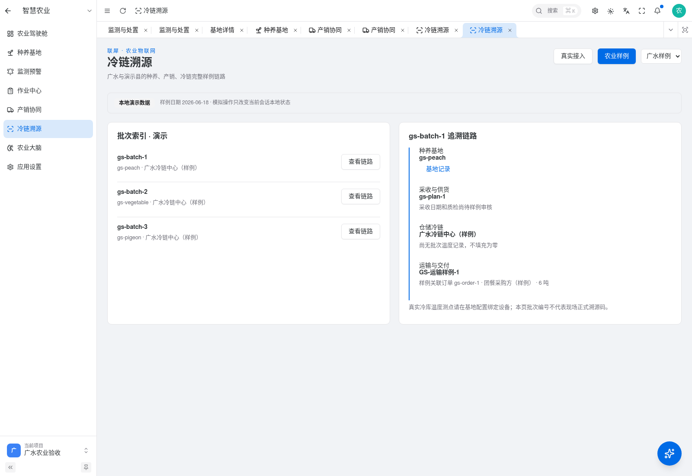Close the active 冷链溯源 tab
This screenshot has width=692, height=476.
coord(510,30)
